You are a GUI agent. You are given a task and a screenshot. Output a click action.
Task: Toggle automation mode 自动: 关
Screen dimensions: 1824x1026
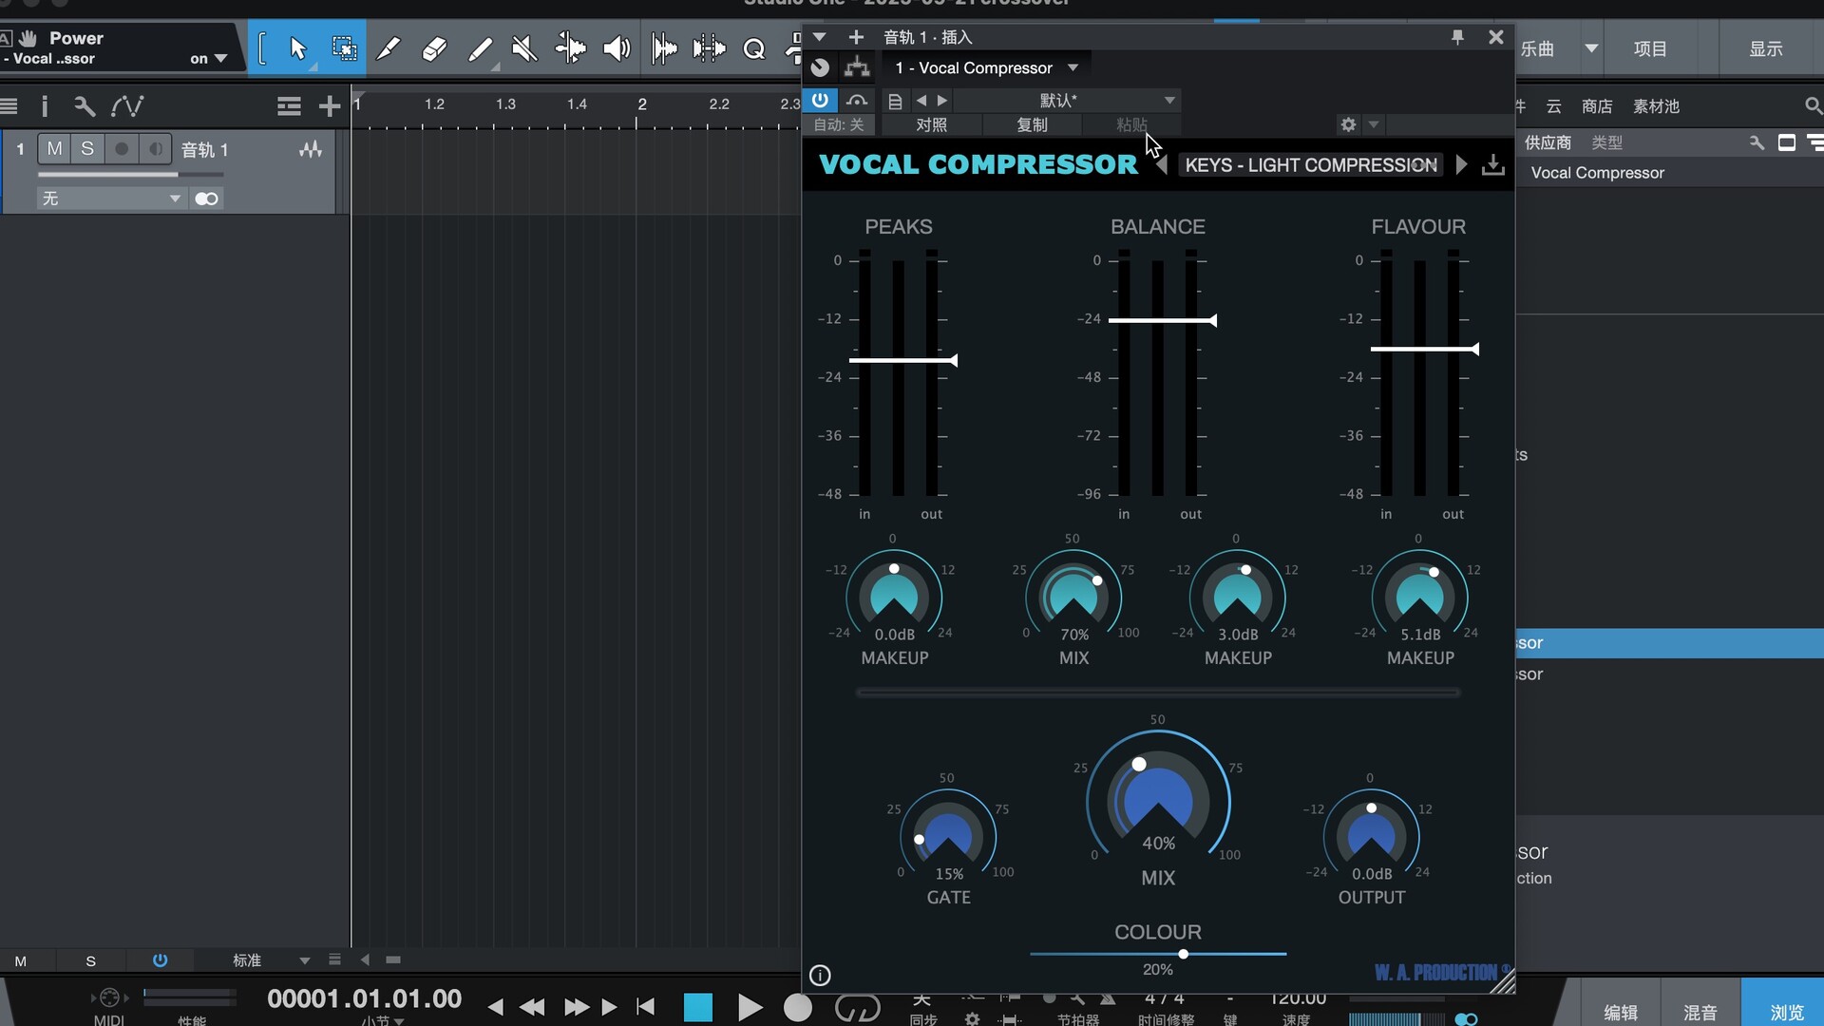tap(839, 124)
